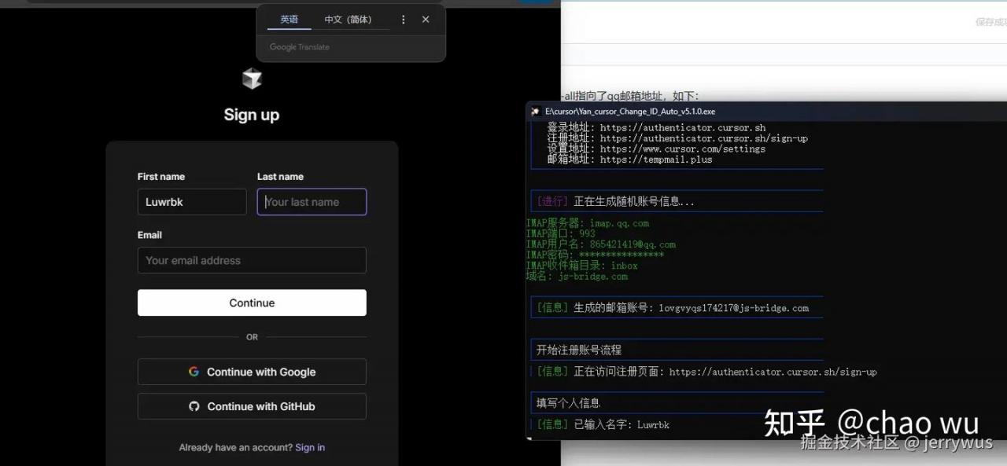The height and width of the screenshot is (466, 1007).
Task: Click the 生成的邮箱账号 js-bridge.com email line
Action: [x=673, y=308]
